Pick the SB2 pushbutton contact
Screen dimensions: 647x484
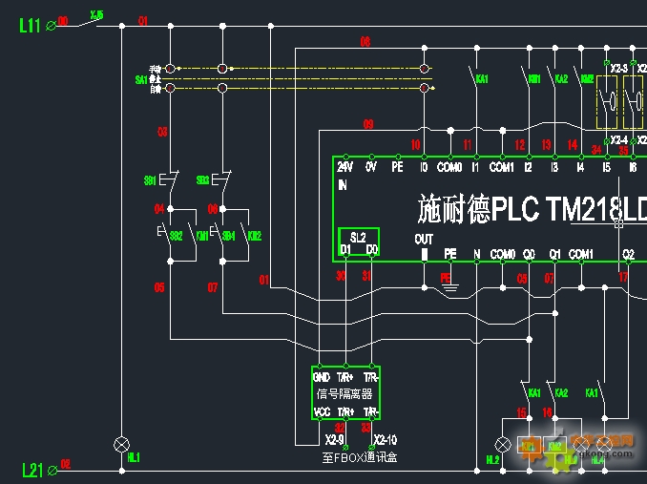[x=165, y=234]
